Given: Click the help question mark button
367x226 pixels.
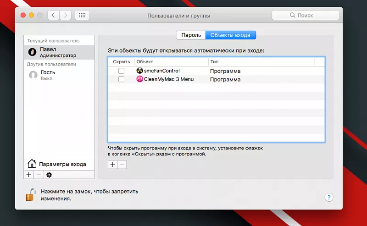Looking at the screenshot, I should point(328,197).
